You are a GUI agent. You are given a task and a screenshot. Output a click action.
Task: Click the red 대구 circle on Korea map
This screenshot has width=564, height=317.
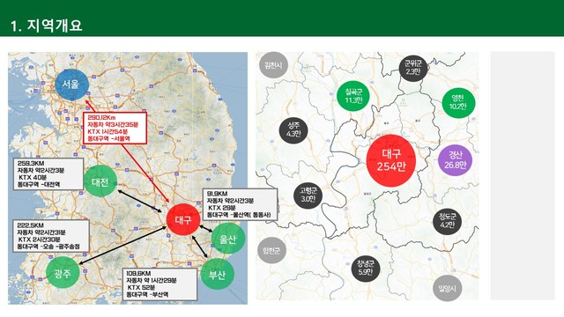click(183, 219)
